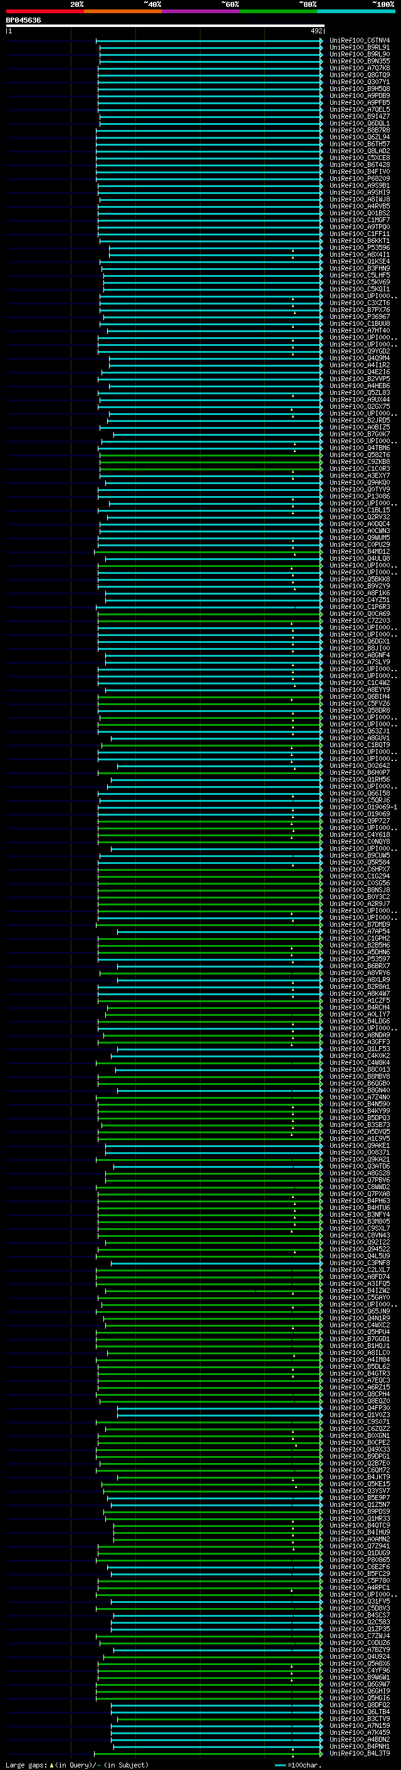Open hit UniRef100_C6TNV4
The width and height of the screenshot is (401, 1770).
[360, 41]
